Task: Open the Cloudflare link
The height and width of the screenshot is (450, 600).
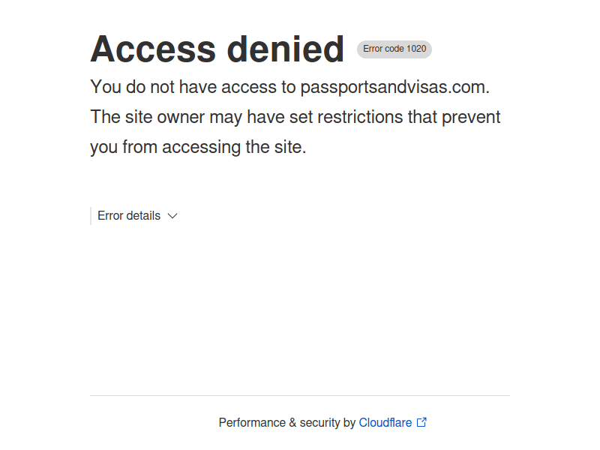Action: tap(385, 423)
